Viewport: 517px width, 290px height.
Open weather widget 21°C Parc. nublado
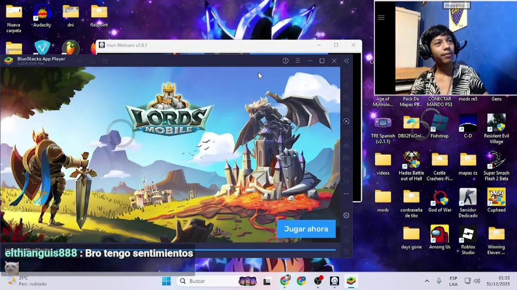pos(27,281)
